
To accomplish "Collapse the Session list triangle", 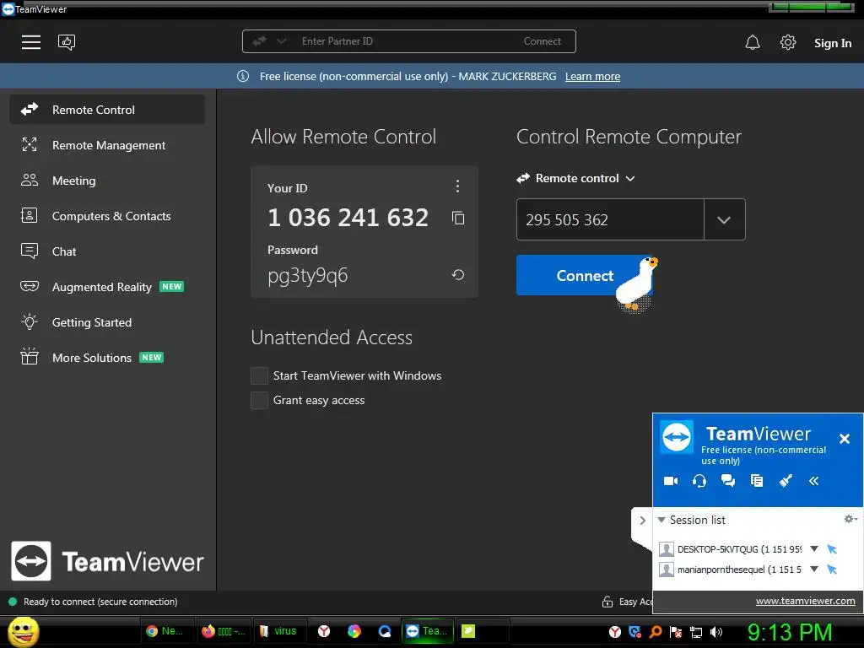I will click(x=661, y=520).
